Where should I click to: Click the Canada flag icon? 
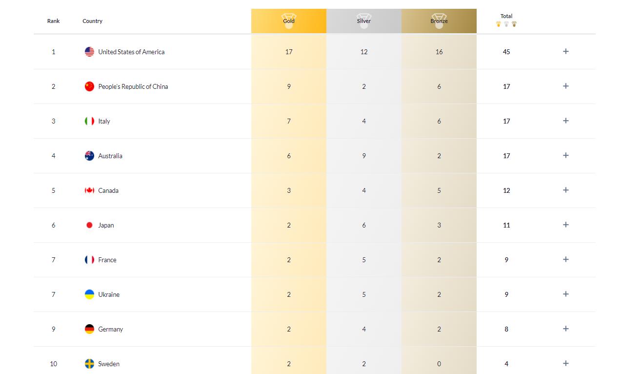tap(89, 190)
